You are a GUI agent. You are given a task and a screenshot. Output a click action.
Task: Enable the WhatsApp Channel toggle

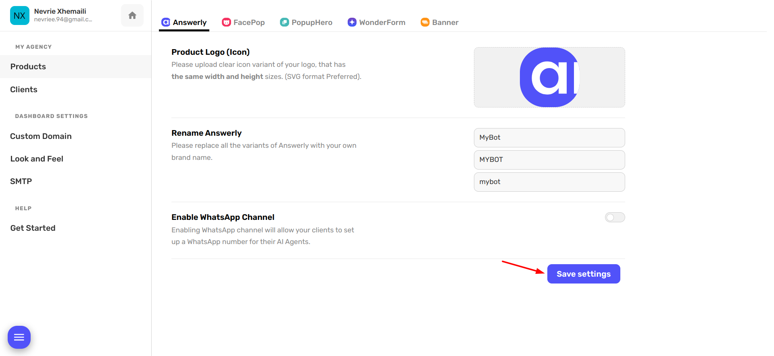click(615, 217)
